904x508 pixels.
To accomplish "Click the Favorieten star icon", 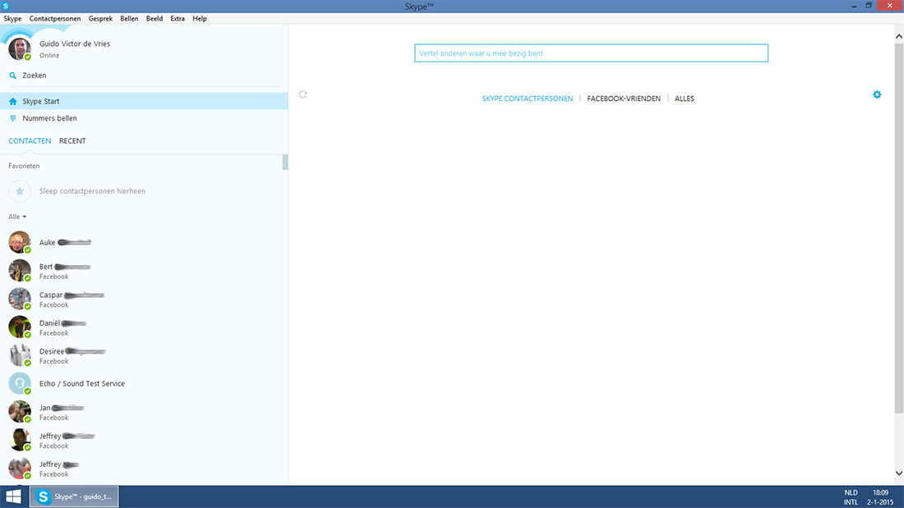I will pyautogui.click(x=20, y=191).
